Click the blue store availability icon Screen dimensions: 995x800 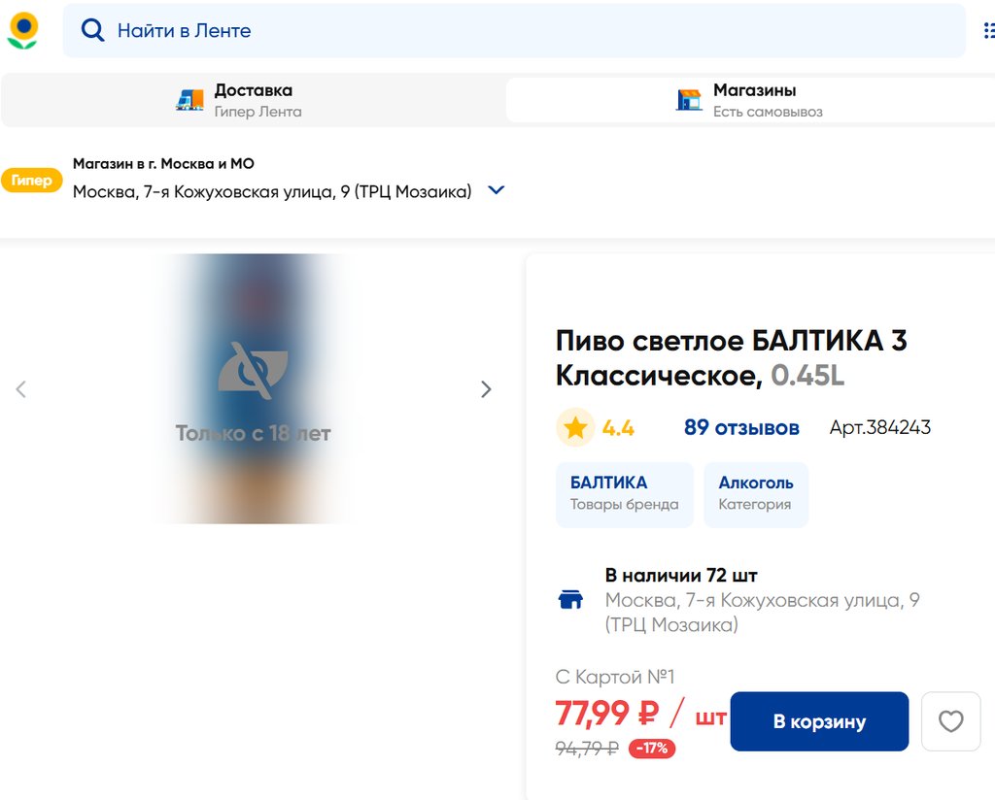(571, 600)
